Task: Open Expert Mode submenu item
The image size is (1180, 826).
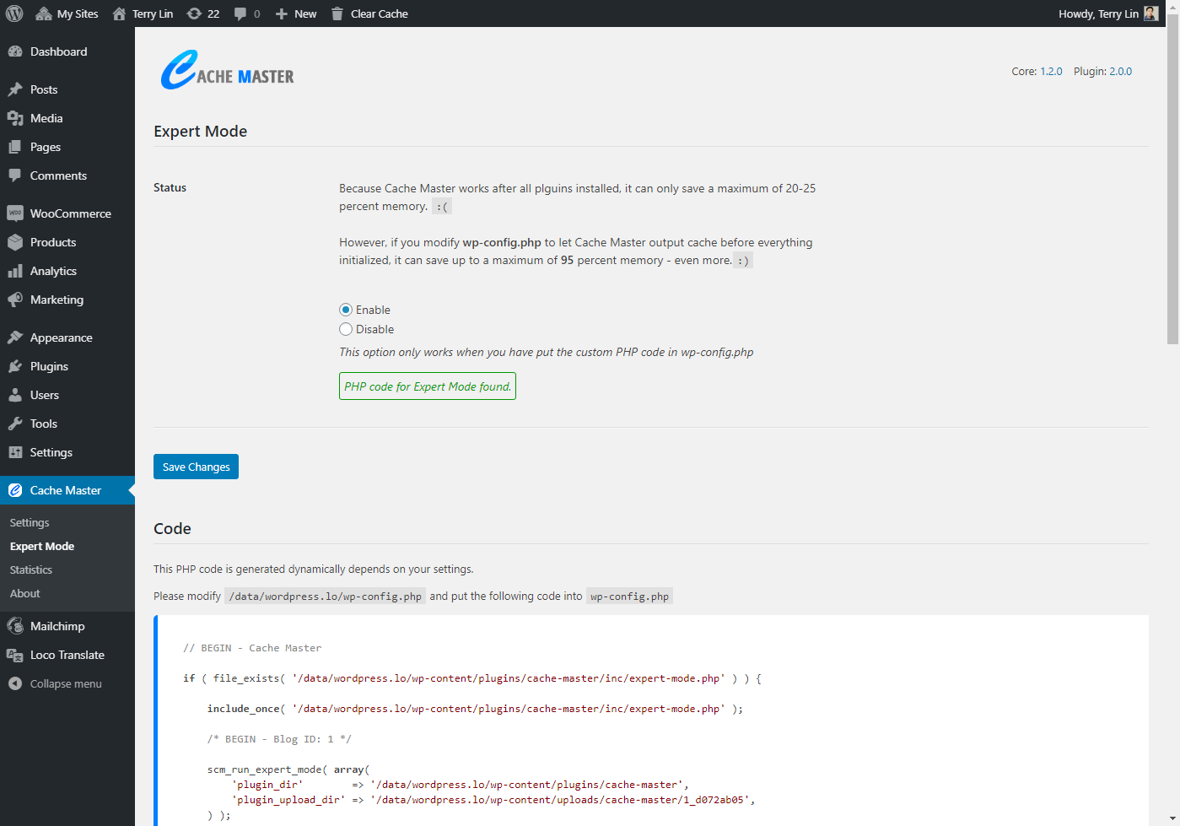Action: tap(42, 546)
